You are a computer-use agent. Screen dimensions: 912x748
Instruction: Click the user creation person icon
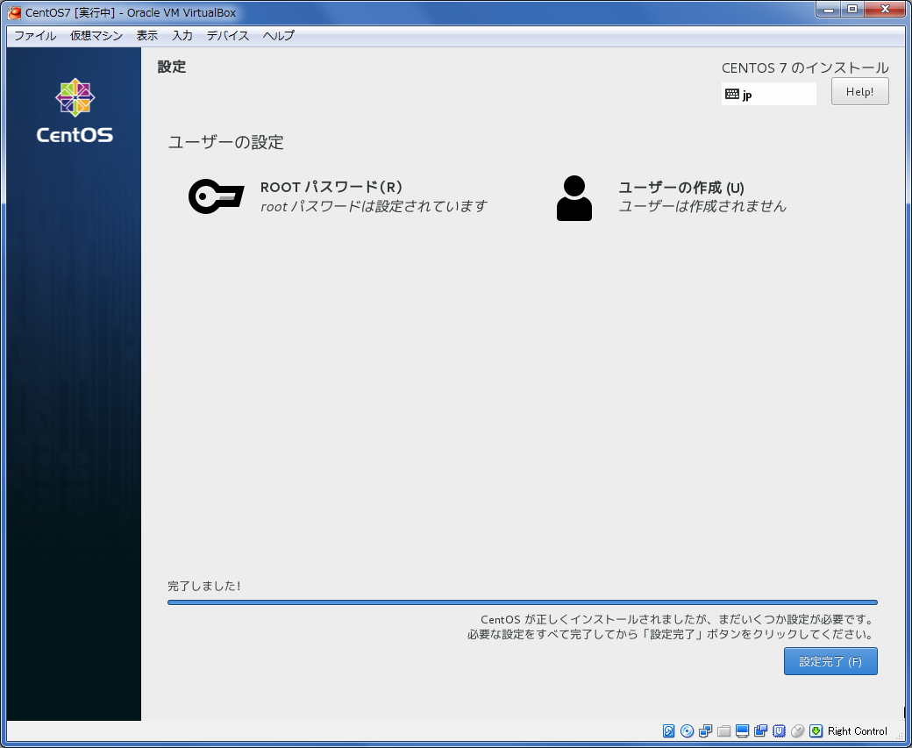coord(574,198)
